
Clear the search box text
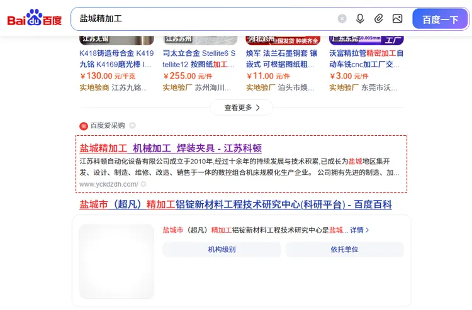pyautogui.click(x=342, y=19)
